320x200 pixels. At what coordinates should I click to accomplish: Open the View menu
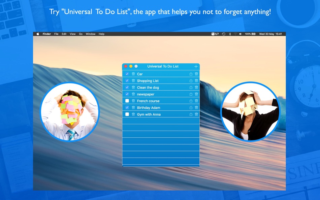coord(73,34)
